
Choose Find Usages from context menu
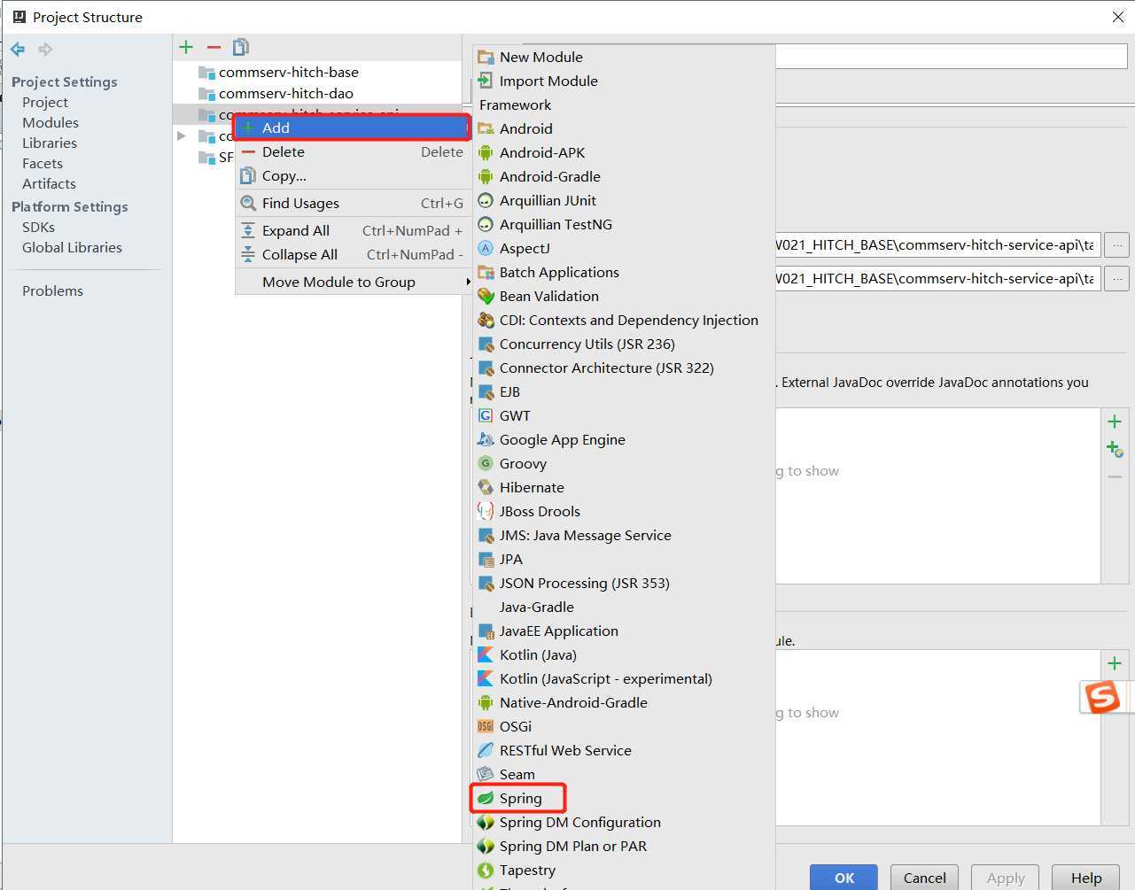(352, 203)
